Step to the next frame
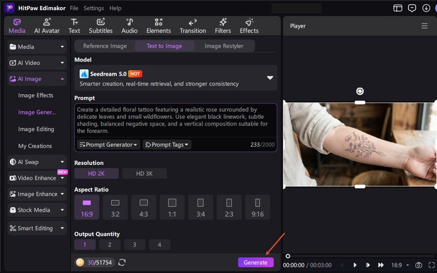Viewport: 437px width, 273px height. click(368, 265)
